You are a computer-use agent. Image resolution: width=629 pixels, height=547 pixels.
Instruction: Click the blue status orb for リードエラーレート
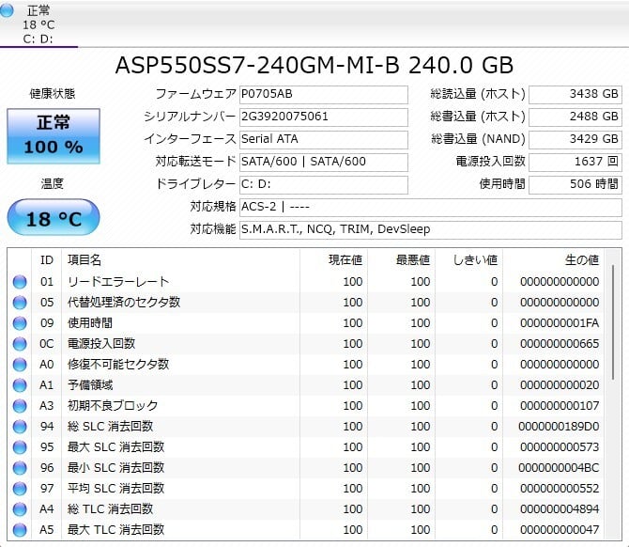pyautogui.click(x=20, y=282)
